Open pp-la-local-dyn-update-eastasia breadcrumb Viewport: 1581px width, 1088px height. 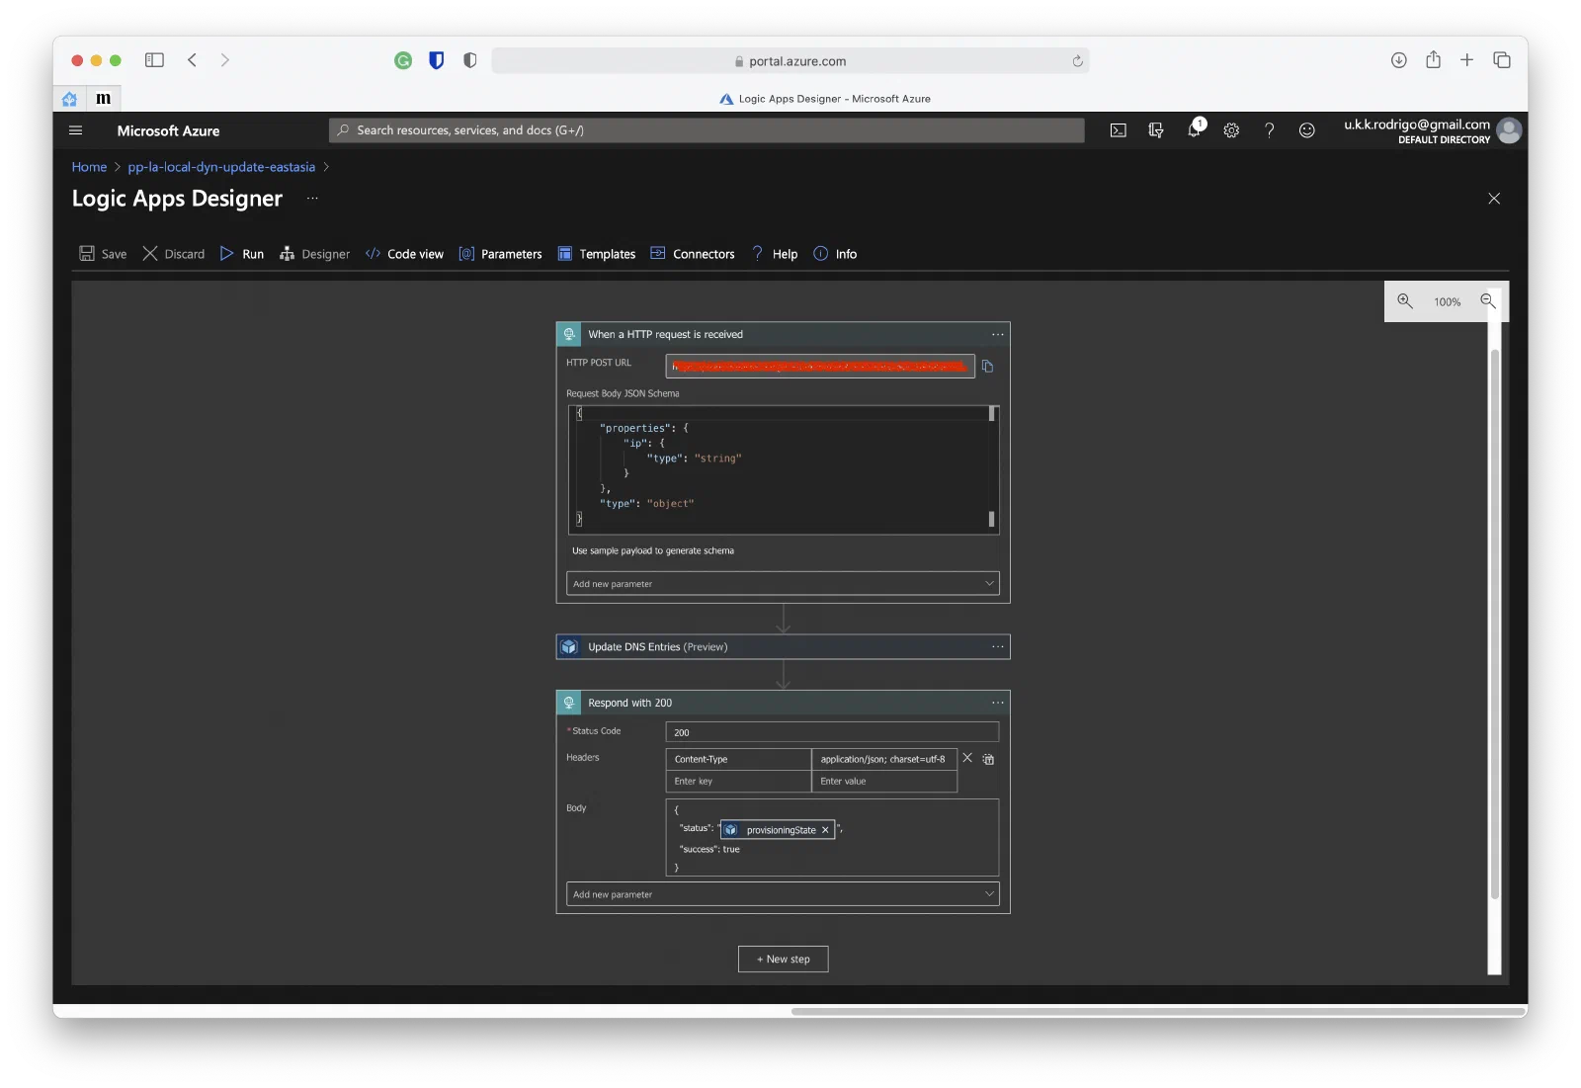click(x=221, y=167)
